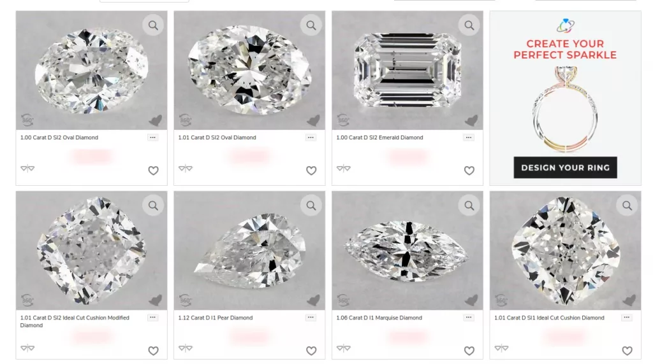
Task: Click compare scale icon under 1.00 Carat Emerald Diamond
Action: (x=343, y=168)
